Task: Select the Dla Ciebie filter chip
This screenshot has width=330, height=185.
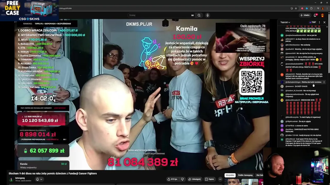Action: pos(259,175)
